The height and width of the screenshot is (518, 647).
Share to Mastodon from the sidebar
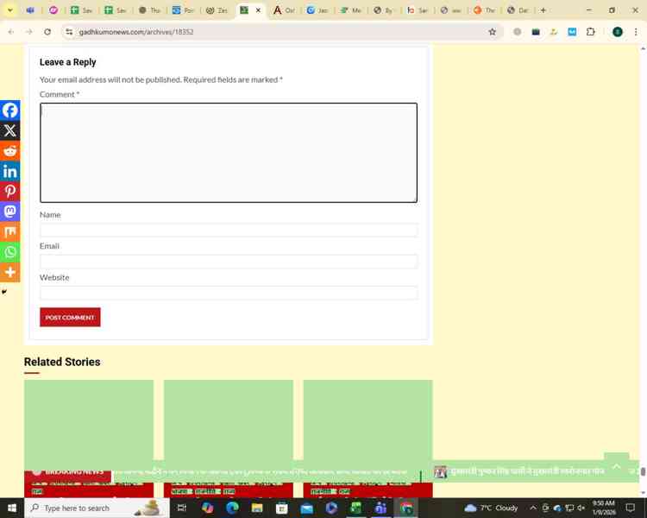click(x=10, y=212)
